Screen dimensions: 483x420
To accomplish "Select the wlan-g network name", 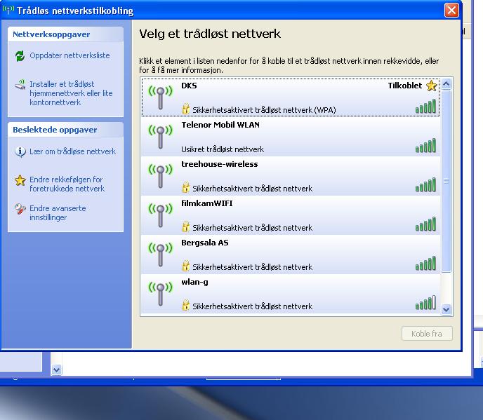I will pos(194,282).
